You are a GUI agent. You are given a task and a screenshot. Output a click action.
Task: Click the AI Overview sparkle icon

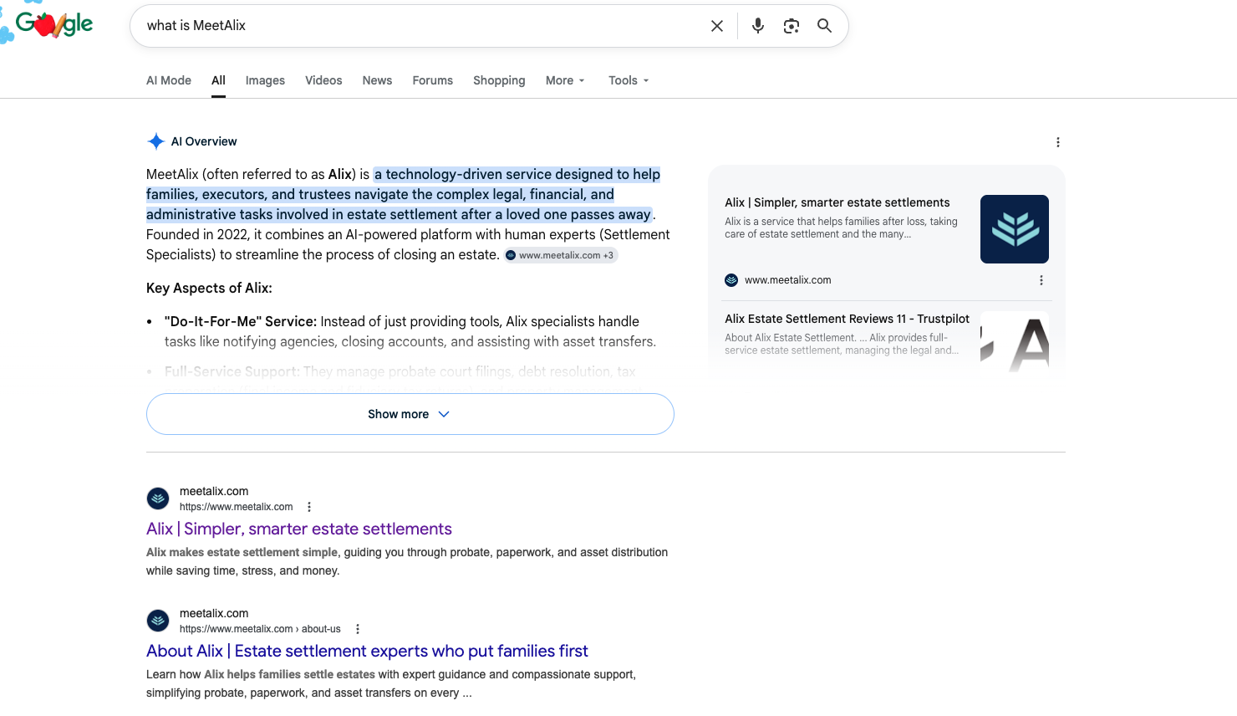(155, 141)
